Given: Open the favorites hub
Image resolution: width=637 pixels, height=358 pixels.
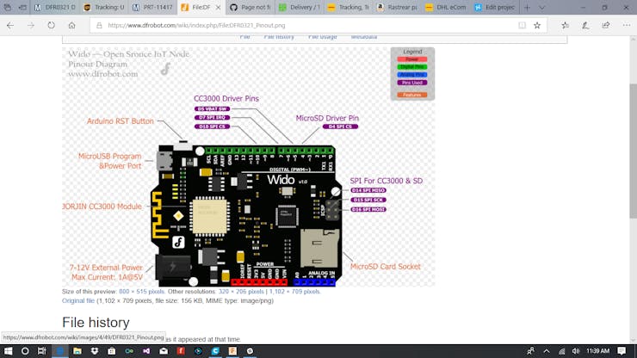Looking at the screenshot, I should pos(565,25).
